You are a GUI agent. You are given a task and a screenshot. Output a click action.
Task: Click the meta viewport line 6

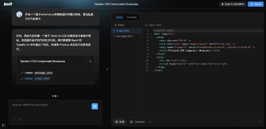207,47
